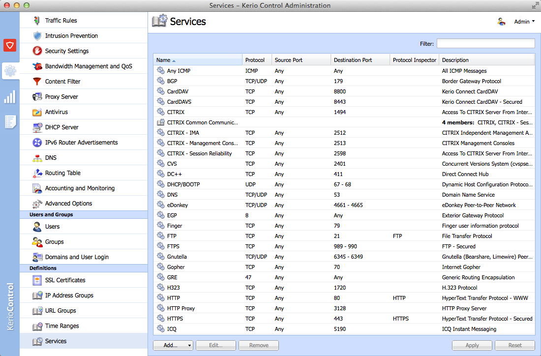541x356 pixels.
Task: Click the Content Filter funnel icon
Action: tap(37, 82)
